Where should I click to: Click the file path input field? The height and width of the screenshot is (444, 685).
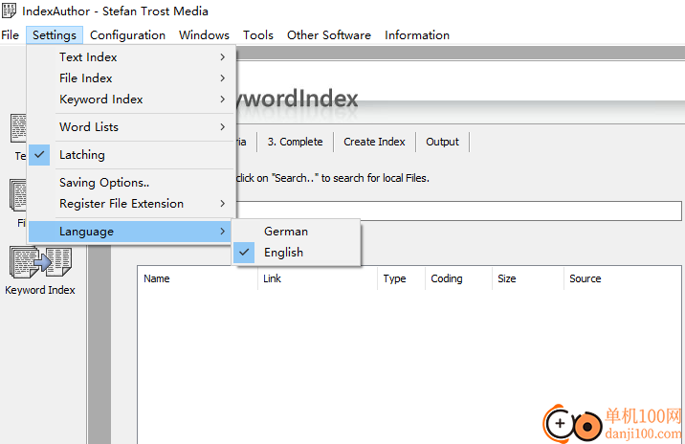458,211
